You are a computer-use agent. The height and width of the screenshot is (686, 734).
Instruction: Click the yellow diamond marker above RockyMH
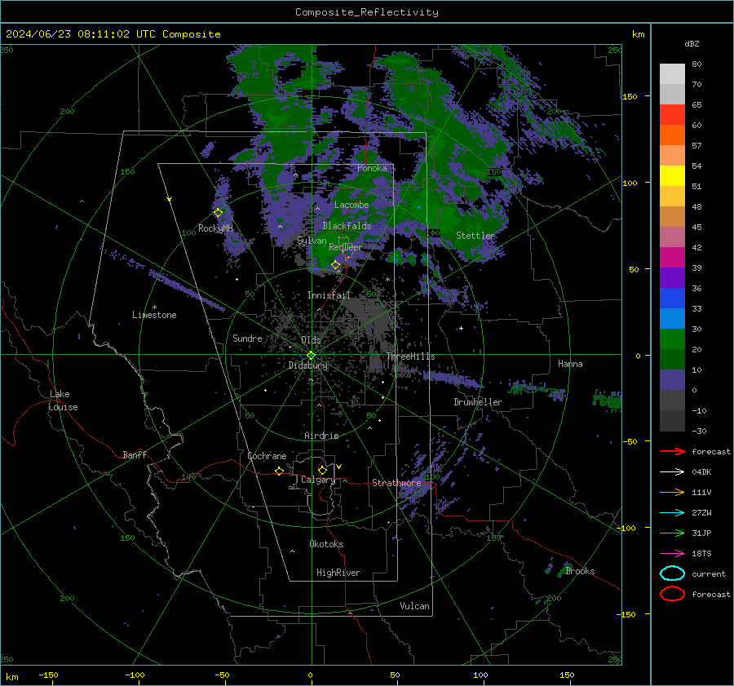(x=218, y=213)
